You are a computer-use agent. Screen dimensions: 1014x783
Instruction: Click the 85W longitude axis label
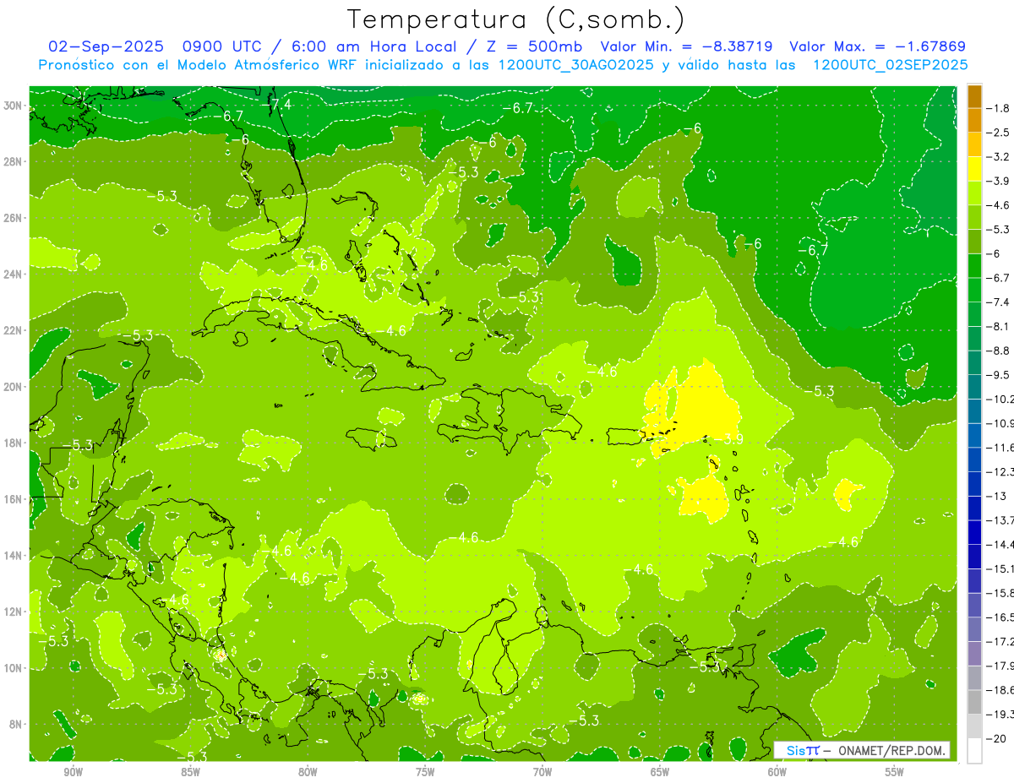point(190,772)
